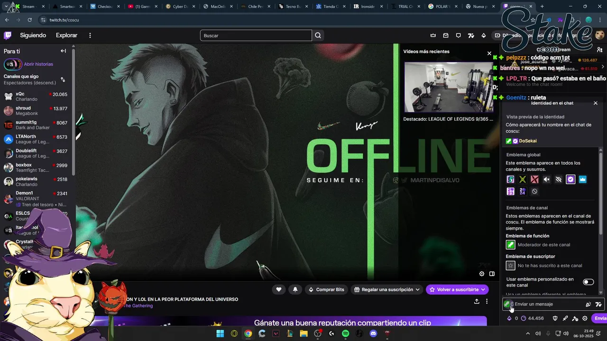
Task: Select the muted-speaker global badge
Action: tap(546, 179)
